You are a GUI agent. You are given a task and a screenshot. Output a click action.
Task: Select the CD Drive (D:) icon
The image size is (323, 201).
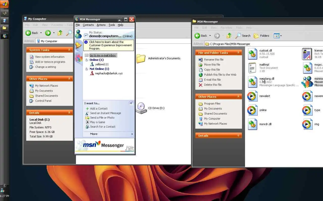(x=141, y=108)
